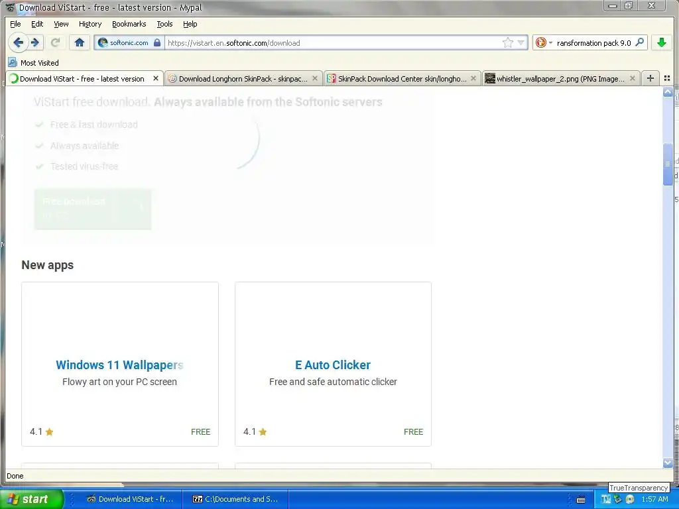Click the scrollbar up arrow
The width and height of the screenshot is (679, 509).
(x=667, y=92)
